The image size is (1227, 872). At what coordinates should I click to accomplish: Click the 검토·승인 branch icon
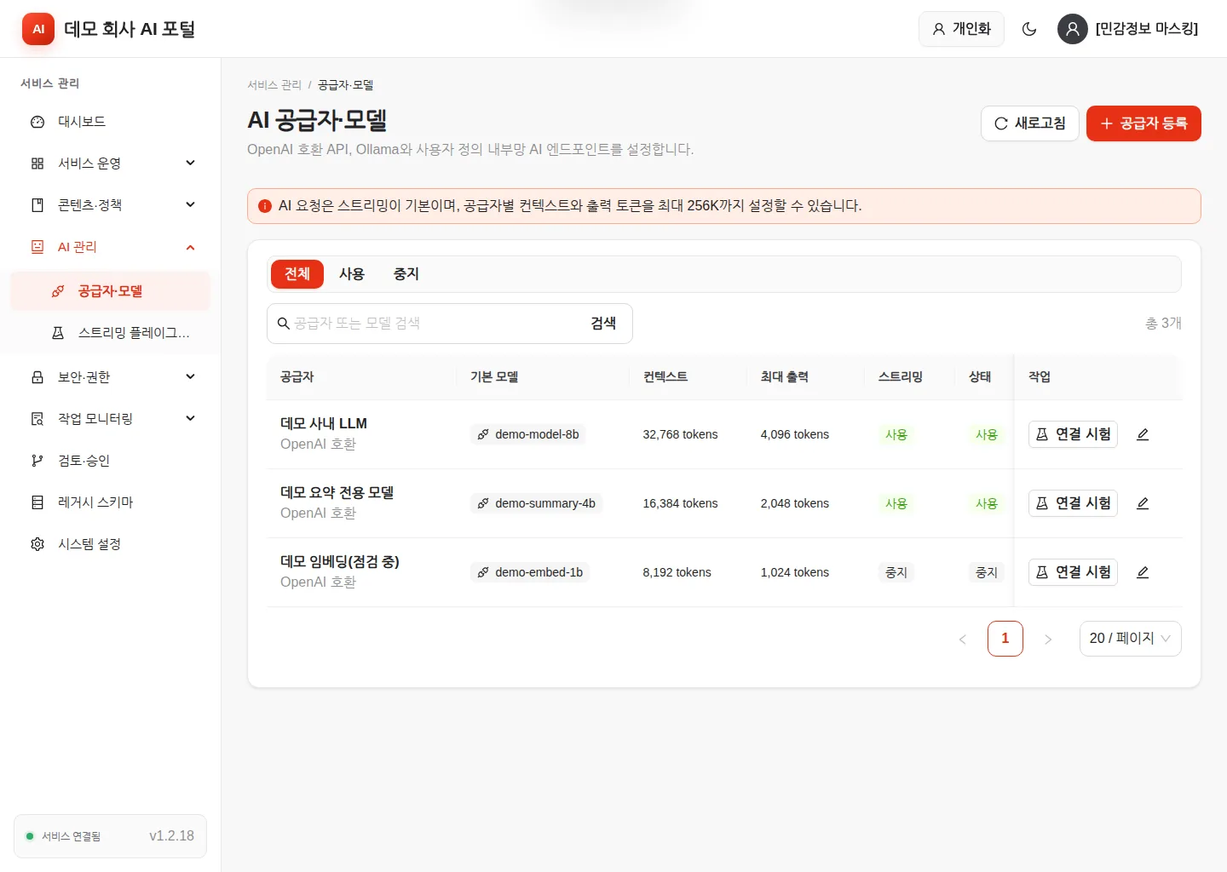click(37, 461)
